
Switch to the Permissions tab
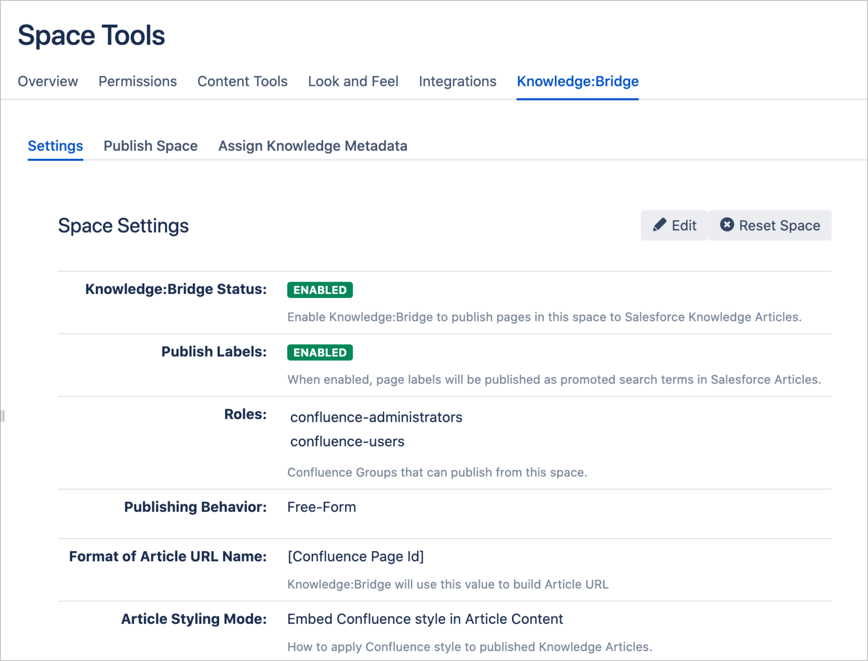tap(137, 81)
